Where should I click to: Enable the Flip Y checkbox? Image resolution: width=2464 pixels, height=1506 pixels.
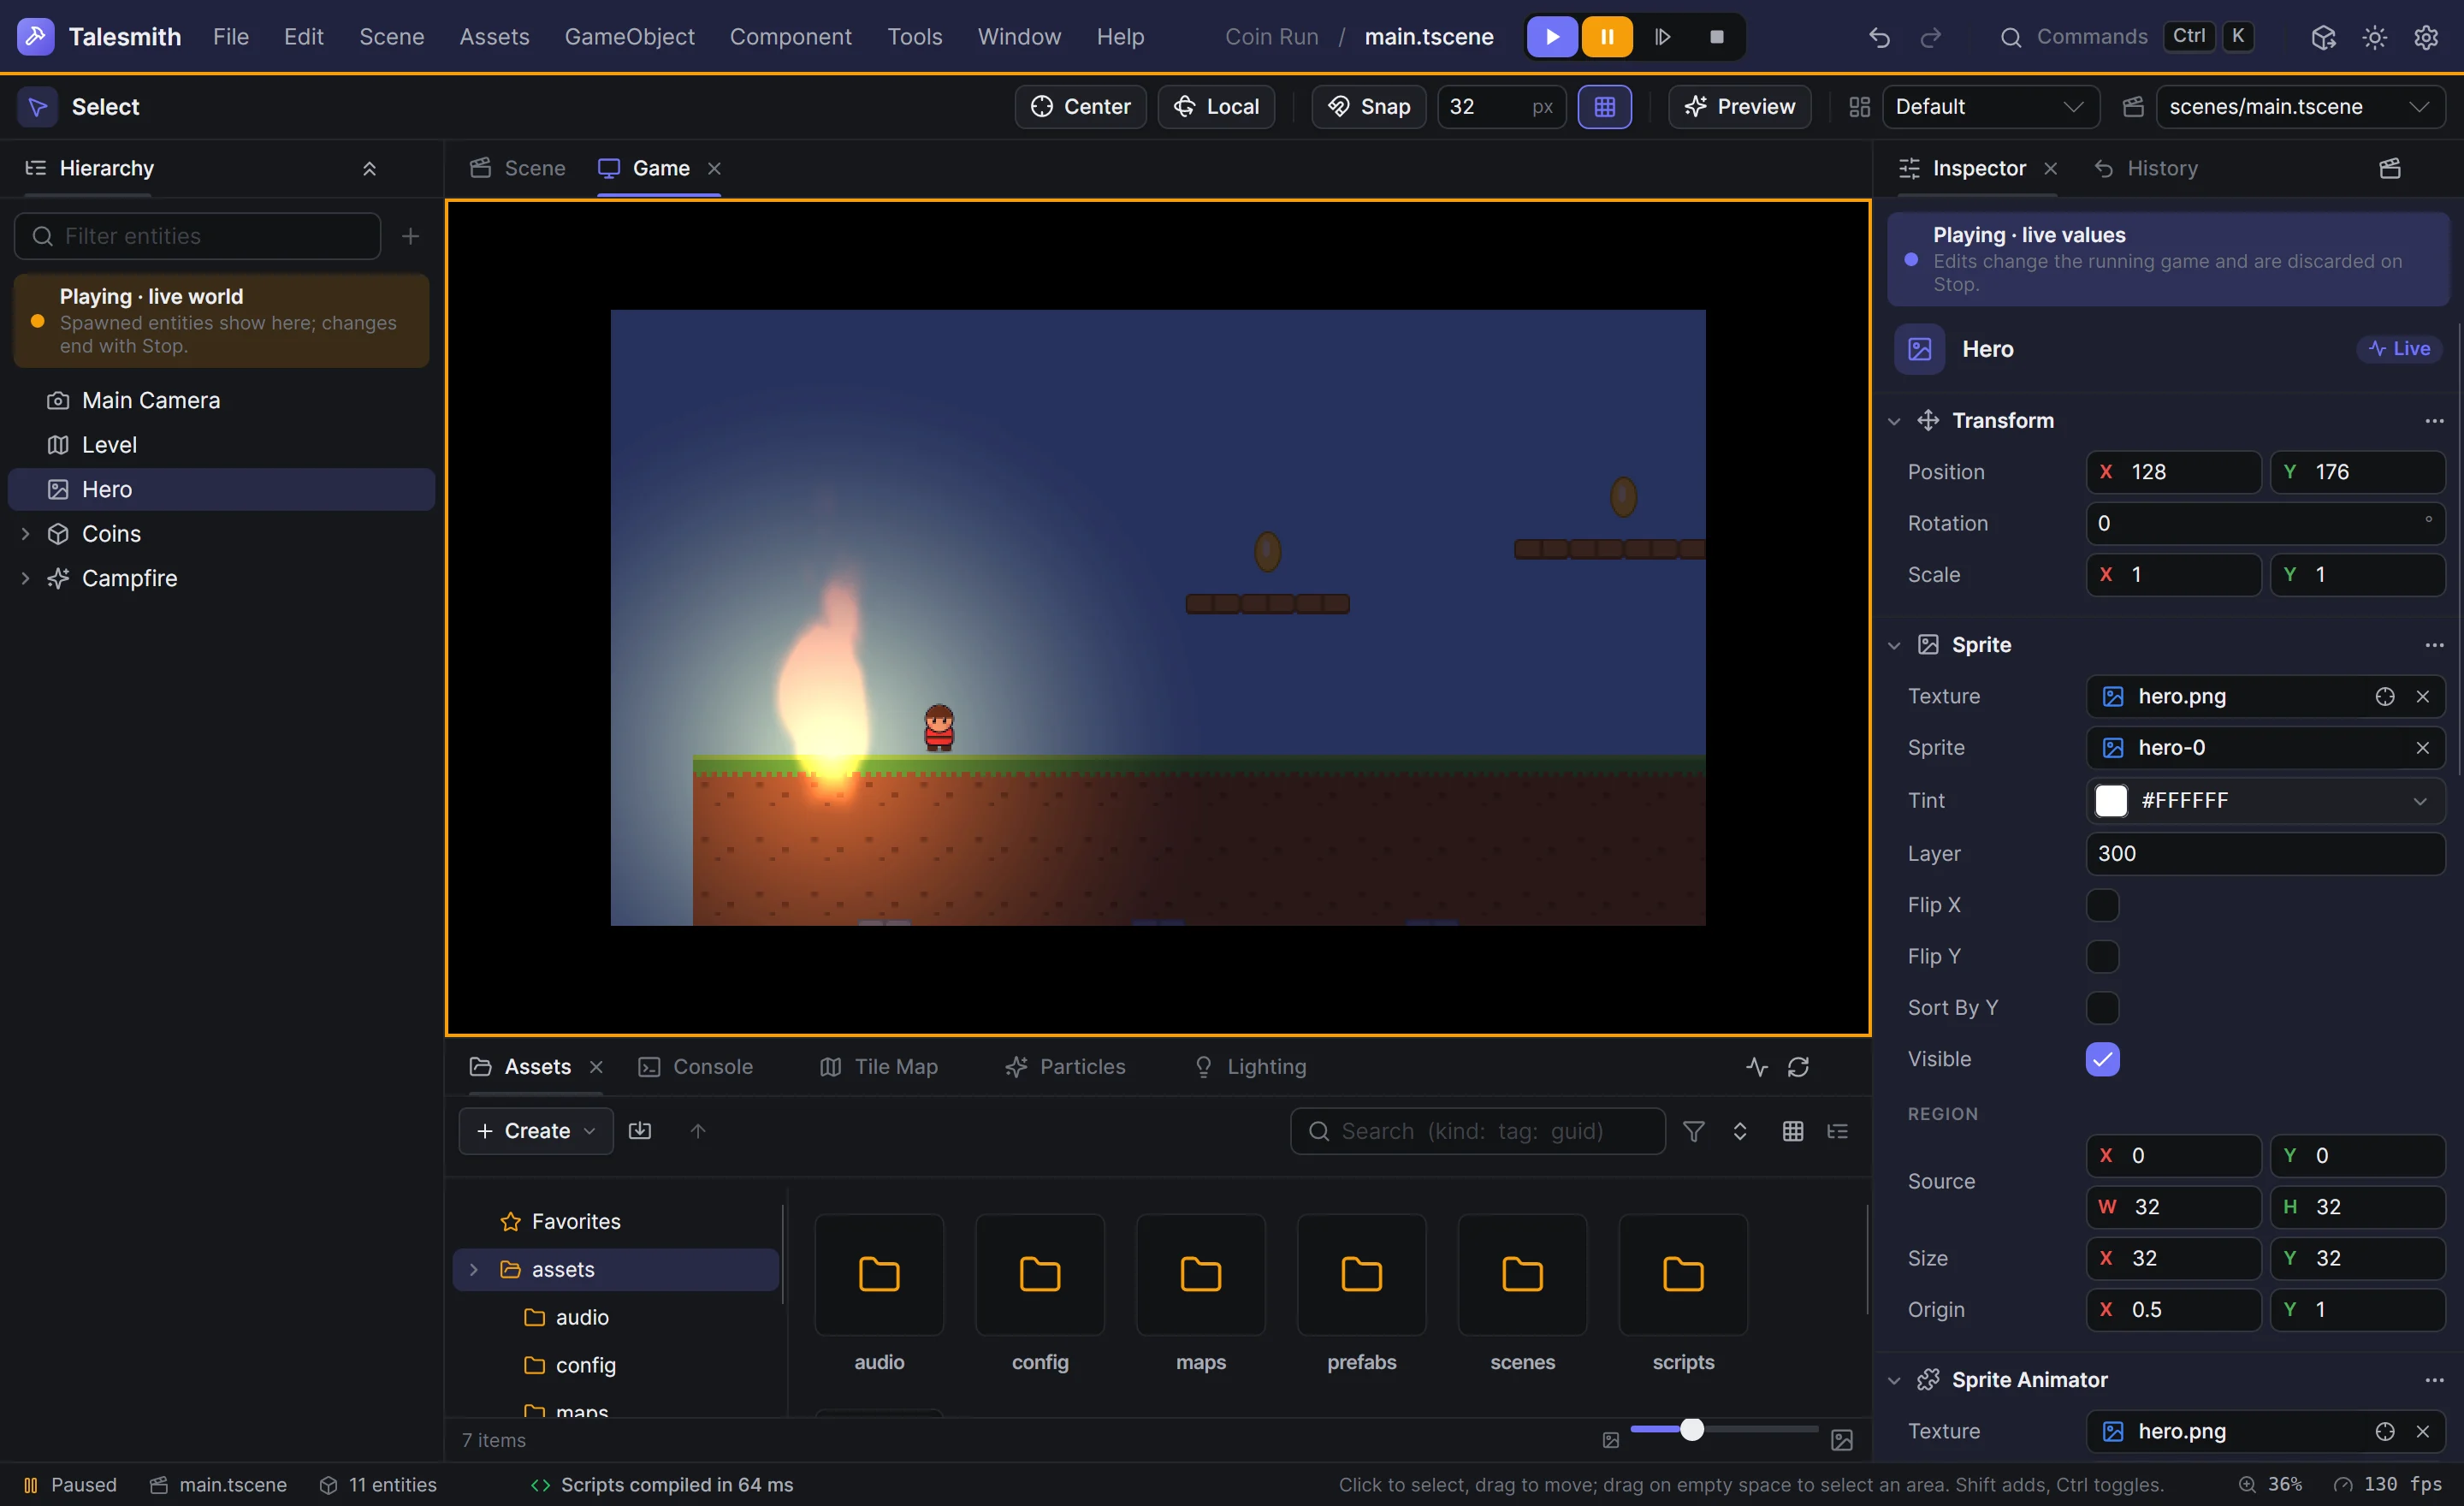coord(2102,957)
